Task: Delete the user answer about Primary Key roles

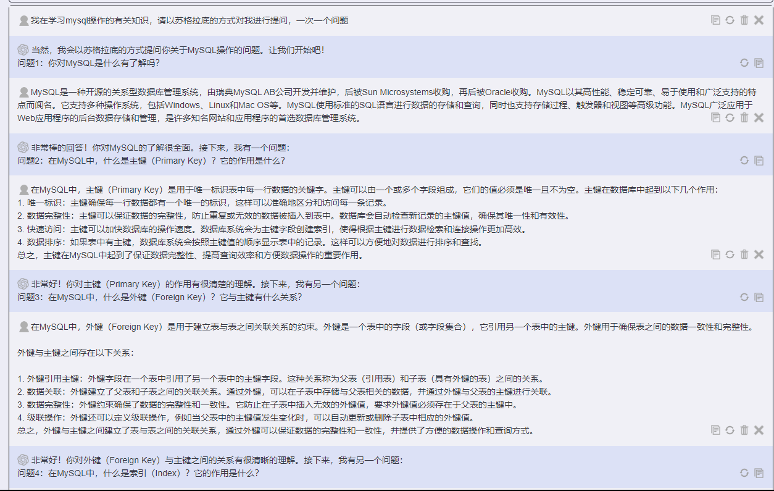Action: [744, 254]
